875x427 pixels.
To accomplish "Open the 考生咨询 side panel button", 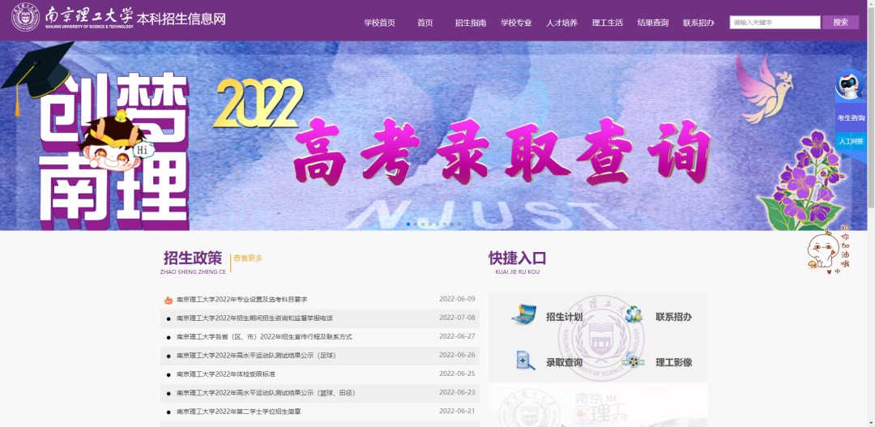I will pos(851,118).
